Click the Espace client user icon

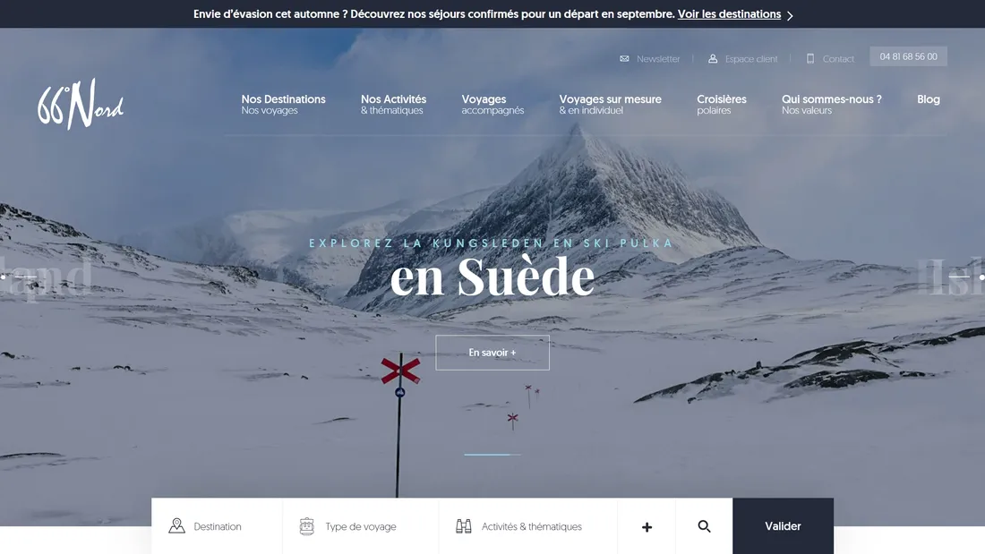(x=713, y=58)
